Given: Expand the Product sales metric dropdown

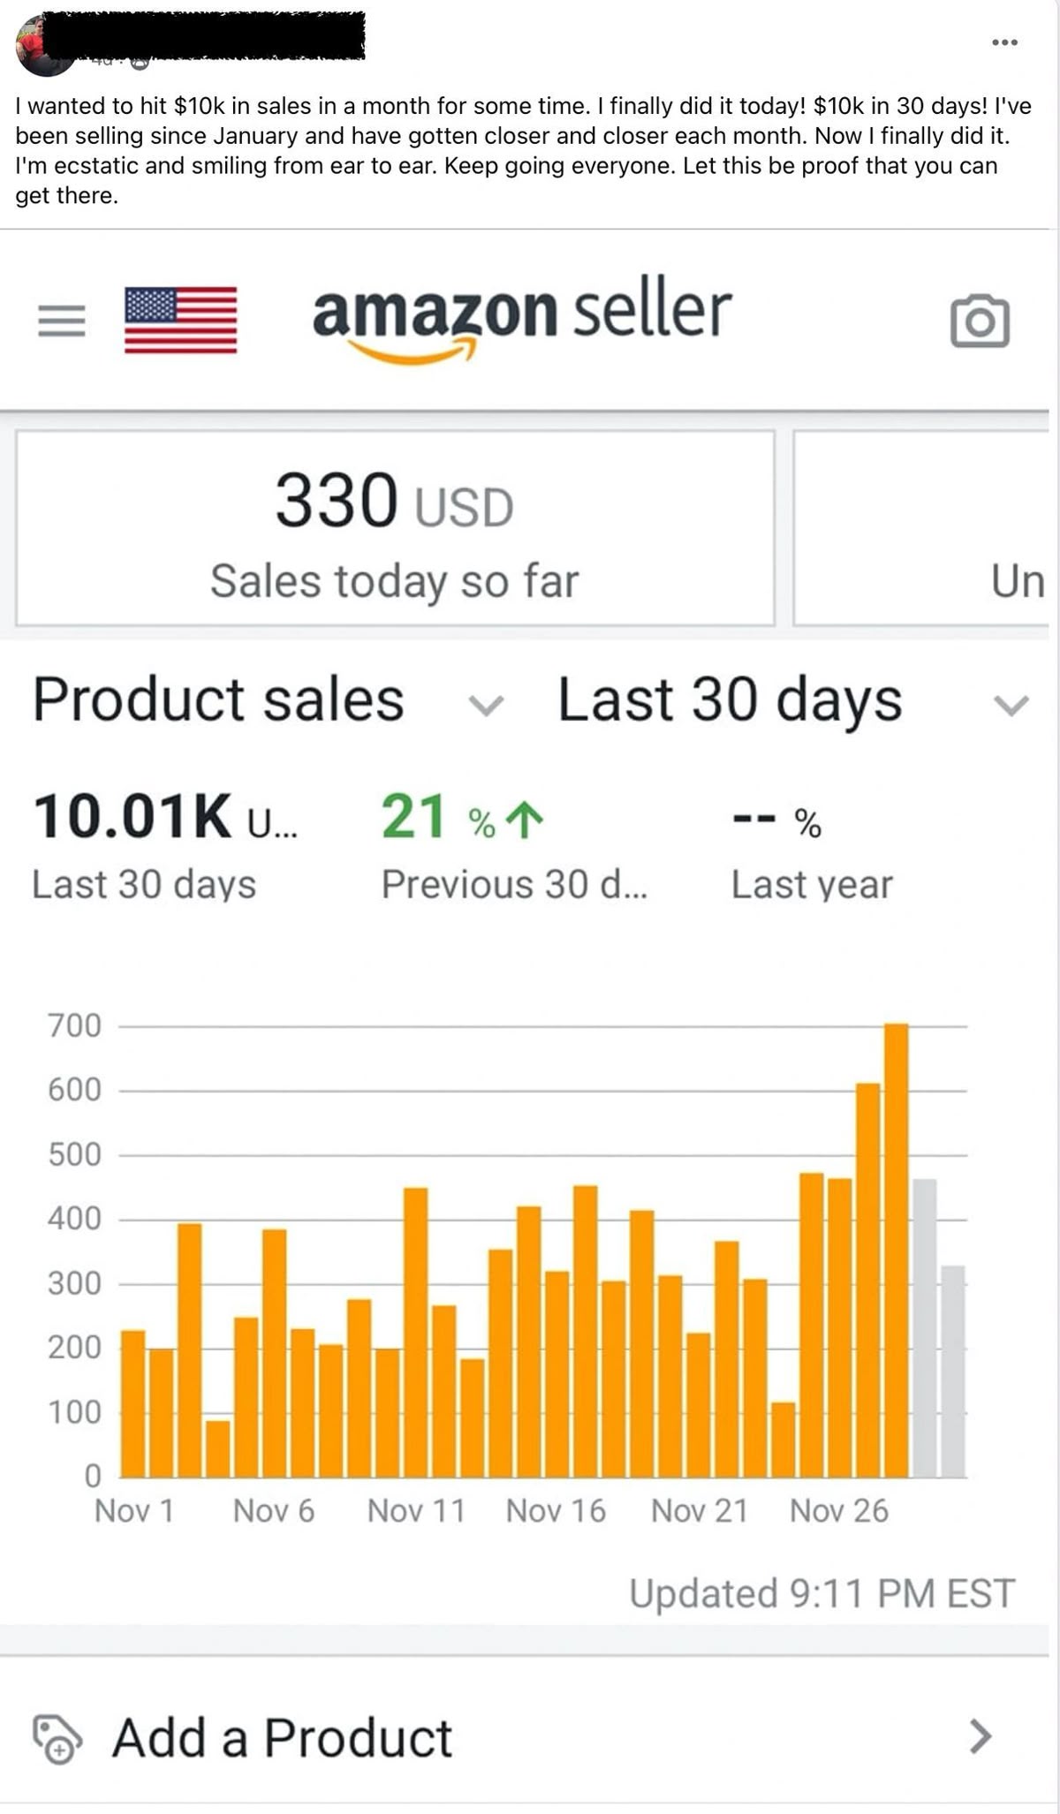Looking at the screenshot, I should tap(485, 705).
